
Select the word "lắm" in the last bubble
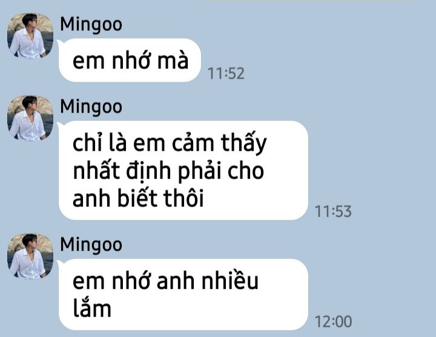tap(92, 308)
